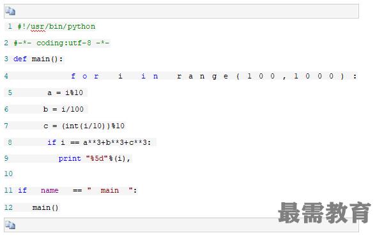Click the final 'main()' call line
The height and width of the screenshot is (238, 375).
coord(45,207)
